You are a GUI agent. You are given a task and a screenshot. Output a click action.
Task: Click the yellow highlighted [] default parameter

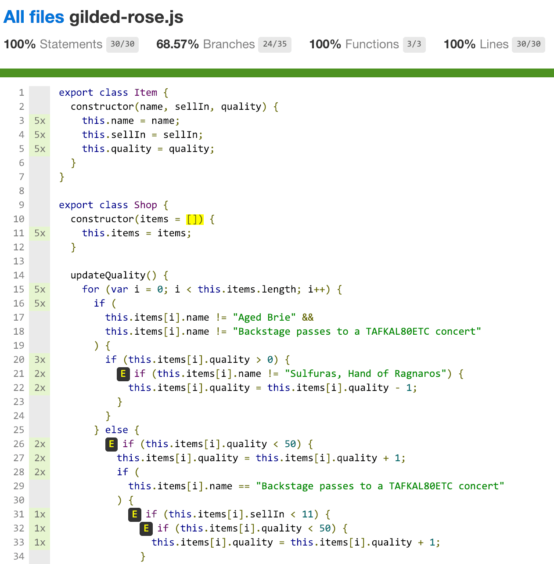(x=194, y=219)
